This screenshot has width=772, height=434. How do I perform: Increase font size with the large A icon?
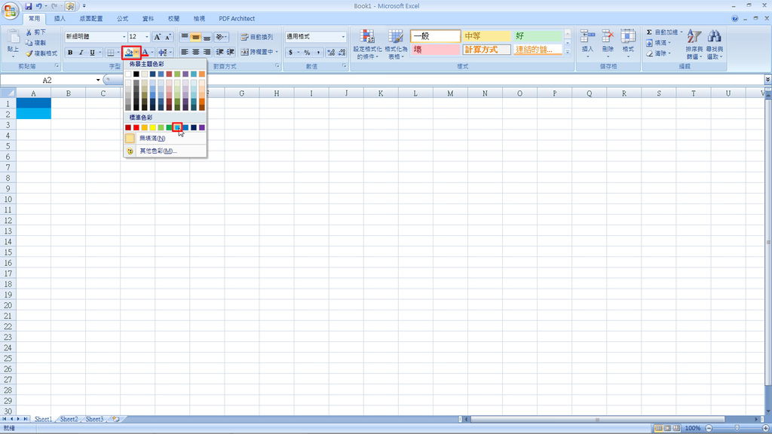(157, 37)
